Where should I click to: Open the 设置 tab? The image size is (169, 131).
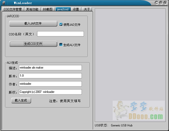(76, 9)
